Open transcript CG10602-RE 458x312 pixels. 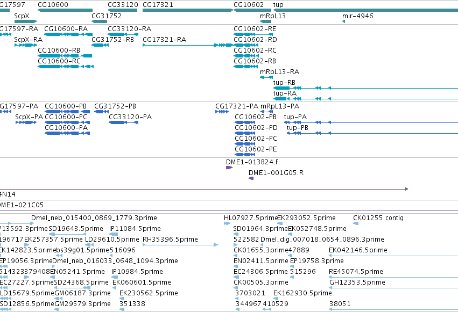point(255,29)
